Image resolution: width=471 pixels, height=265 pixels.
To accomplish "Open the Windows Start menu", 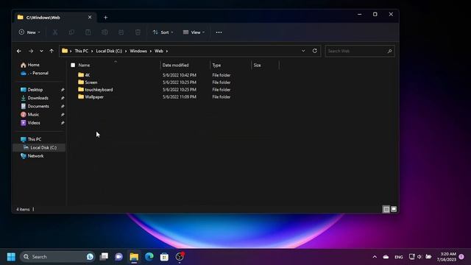I will (11, 257).
